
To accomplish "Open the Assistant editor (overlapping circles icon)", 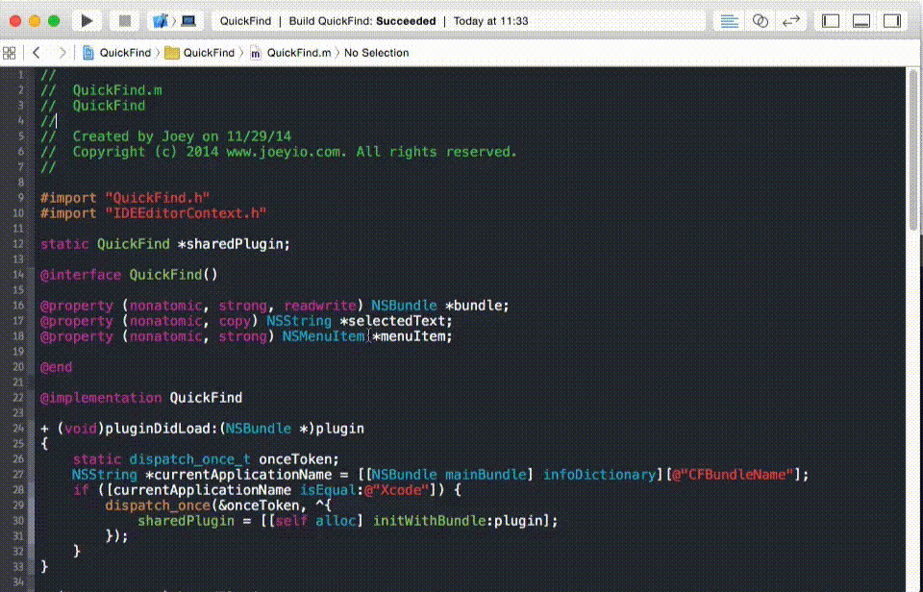I will pyautogui.click(x=760, y=20).
